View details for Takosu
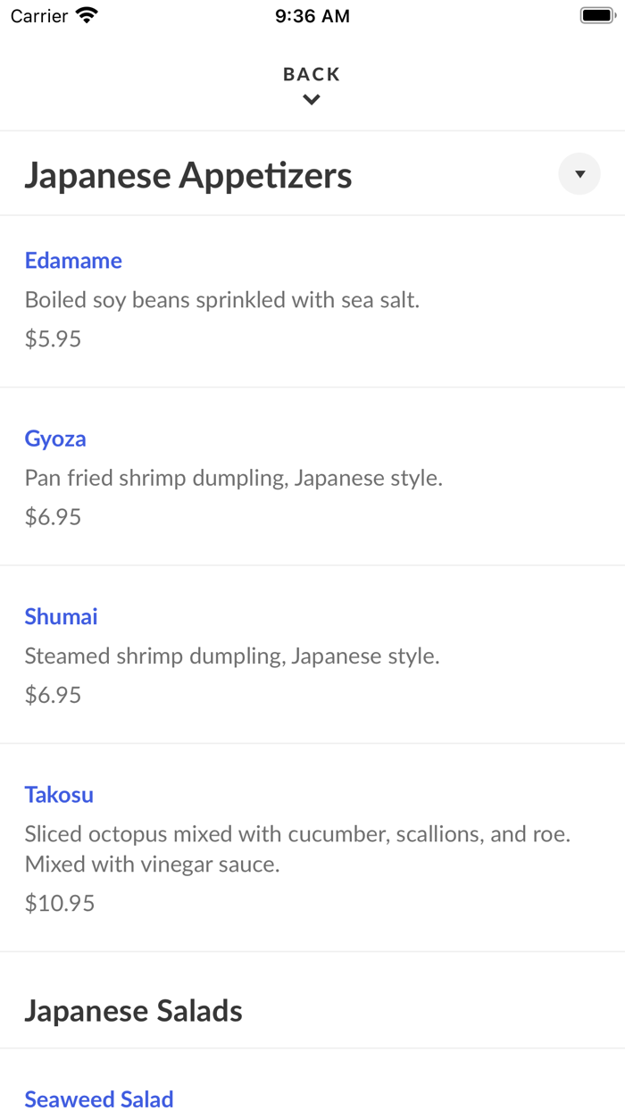Image resolution: width=625 pixels, height=1111 pixels. point(59,794)
